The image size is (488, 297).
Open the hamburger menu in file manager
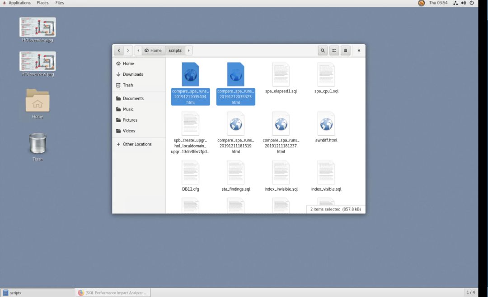pyautogui.click(x=345, y=50)
